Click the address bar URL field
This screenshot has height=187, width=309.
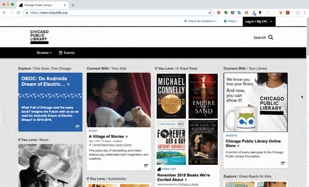pos(118,12)
